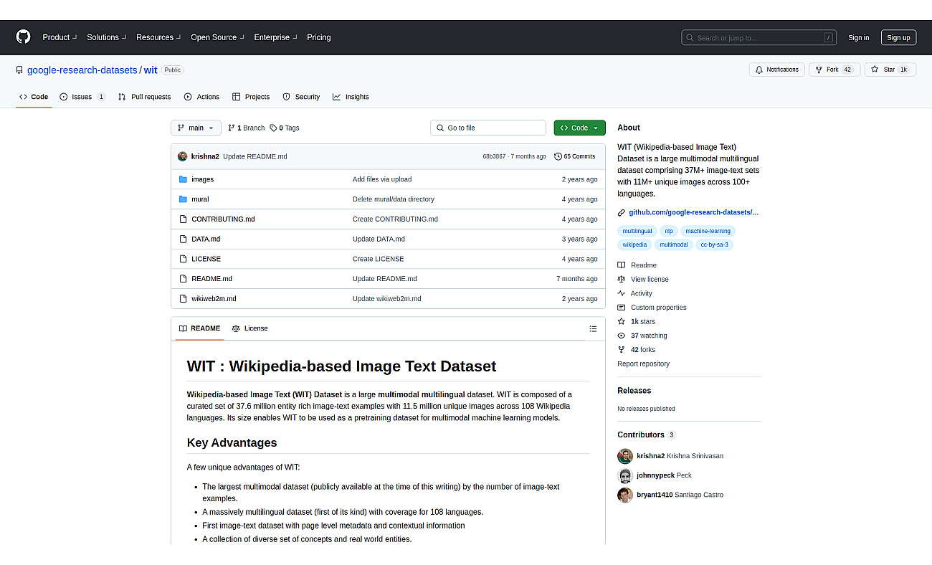Click the cc-by-sa-3 topic tag
This screenshot has width=932, height=565.
pyautogui.click(x=714, y=245)
